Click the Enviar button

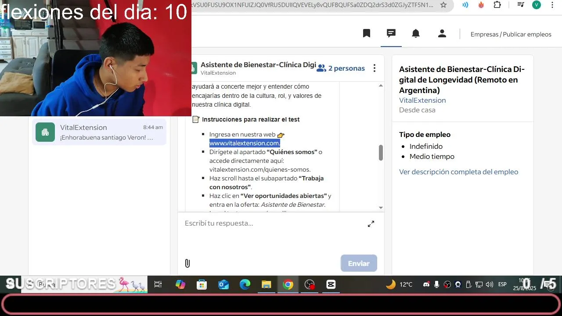(x=359, y=263)
